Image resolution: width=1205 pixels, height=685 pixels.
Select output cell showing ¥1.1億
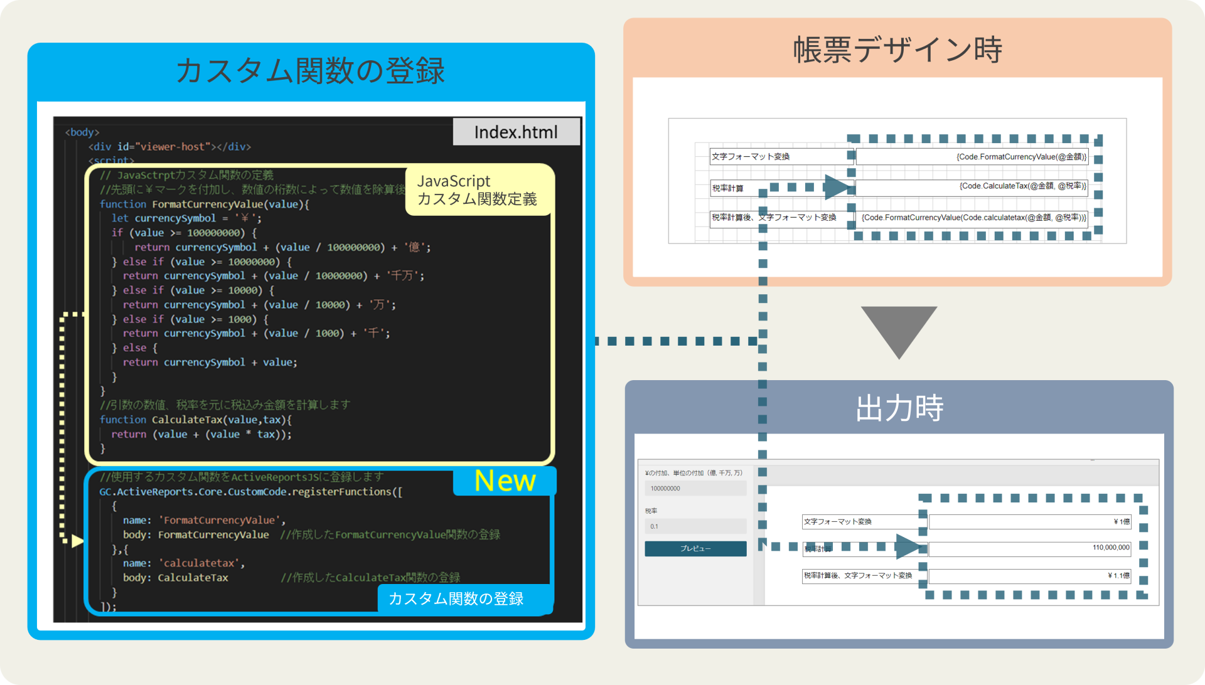[x=1030, y=576]
